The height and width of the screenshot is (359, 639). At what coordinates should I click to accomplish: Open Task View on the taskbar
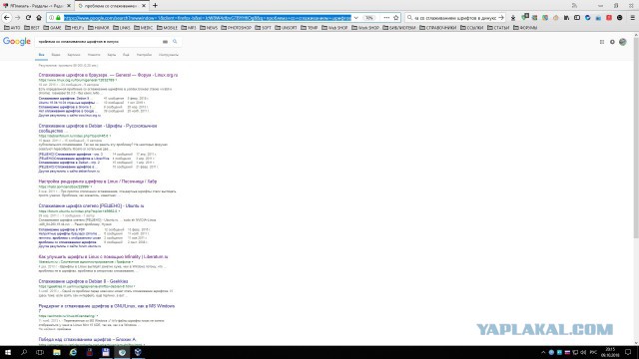tap(40, 352)
